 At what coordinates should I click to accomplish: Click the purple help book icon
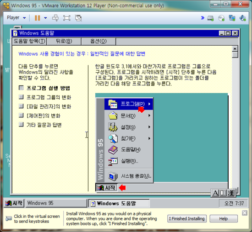coord(113,150)
